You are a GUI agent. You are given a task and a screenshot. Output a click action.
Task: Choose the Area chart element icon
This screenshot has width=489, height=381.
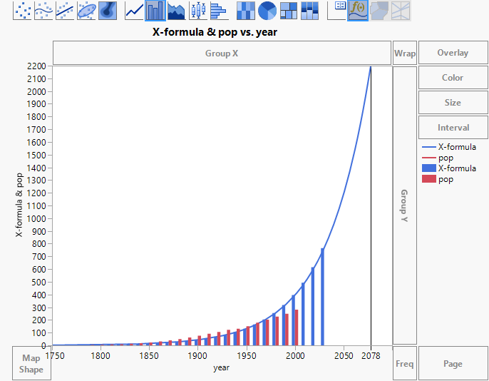pos(176,9)
